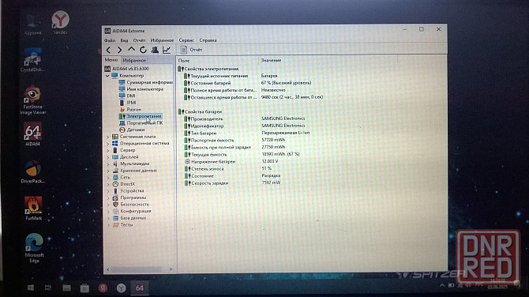
Task: Expand the Мультимедиа node
Action: (108, 164)
